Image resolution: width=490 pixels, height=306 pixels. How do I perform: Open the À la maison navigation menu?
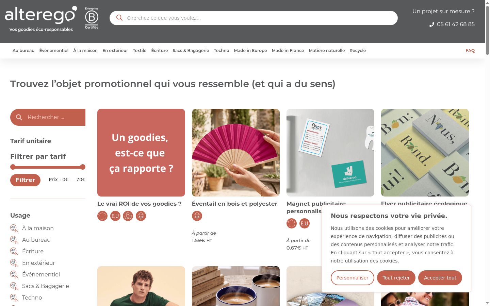[85, 51]
